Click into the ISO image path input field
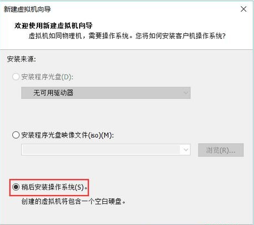 (x=101, y=149)
